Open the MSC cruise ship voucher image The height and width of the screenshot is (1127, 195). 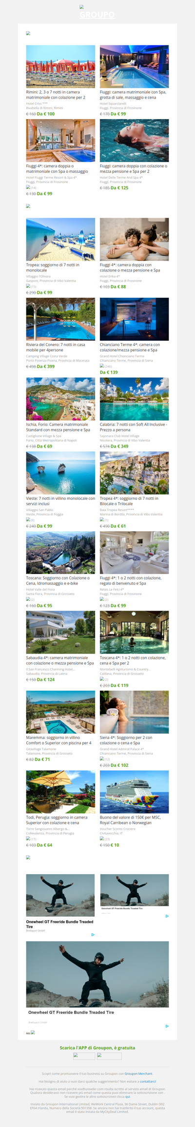134,792
